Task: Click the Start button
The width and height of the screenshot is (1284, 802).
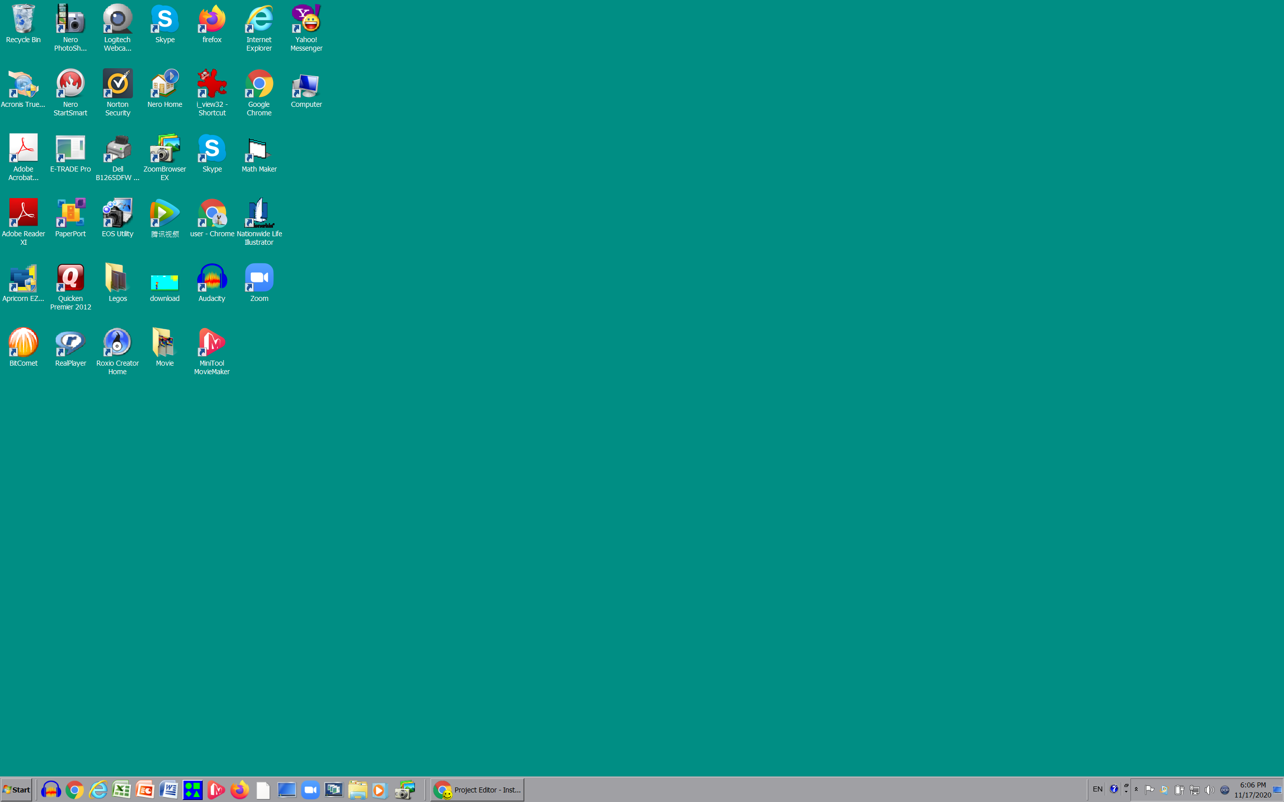Action: (17, 789)
